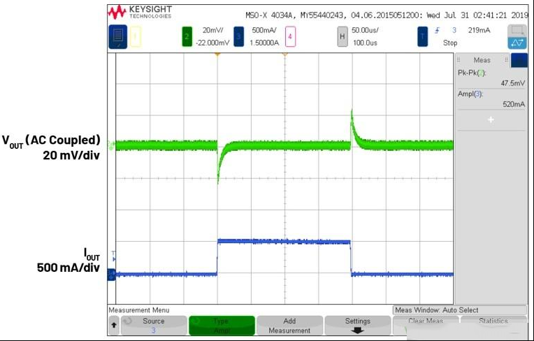The image size is (534, 341).
Task: Open the Type Ampl softkey
Action: pyautogui.click(x=222, y=326)
